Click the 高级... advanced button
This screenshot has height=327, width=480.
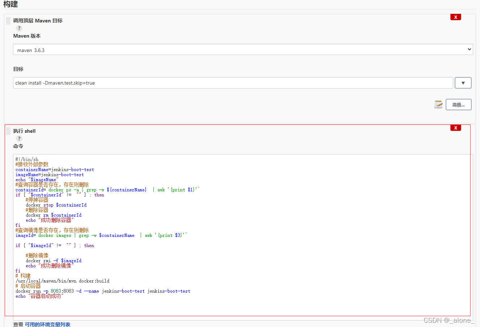pyautogui.click(x=458, y=105)
